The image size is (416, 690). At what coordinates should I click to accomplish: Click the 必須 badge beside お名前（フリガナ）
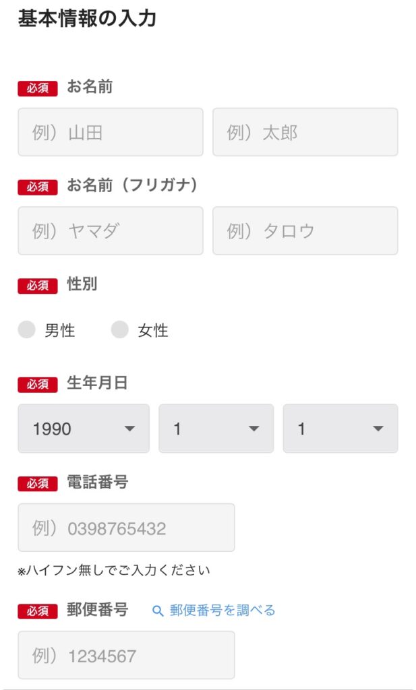(x=38, y=187)
